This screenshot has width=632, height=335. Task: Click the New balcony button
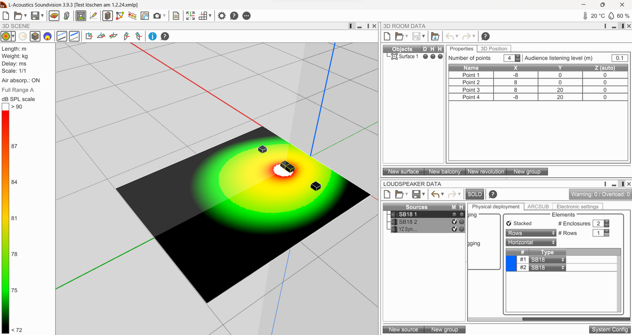click(x=445, y=171)
